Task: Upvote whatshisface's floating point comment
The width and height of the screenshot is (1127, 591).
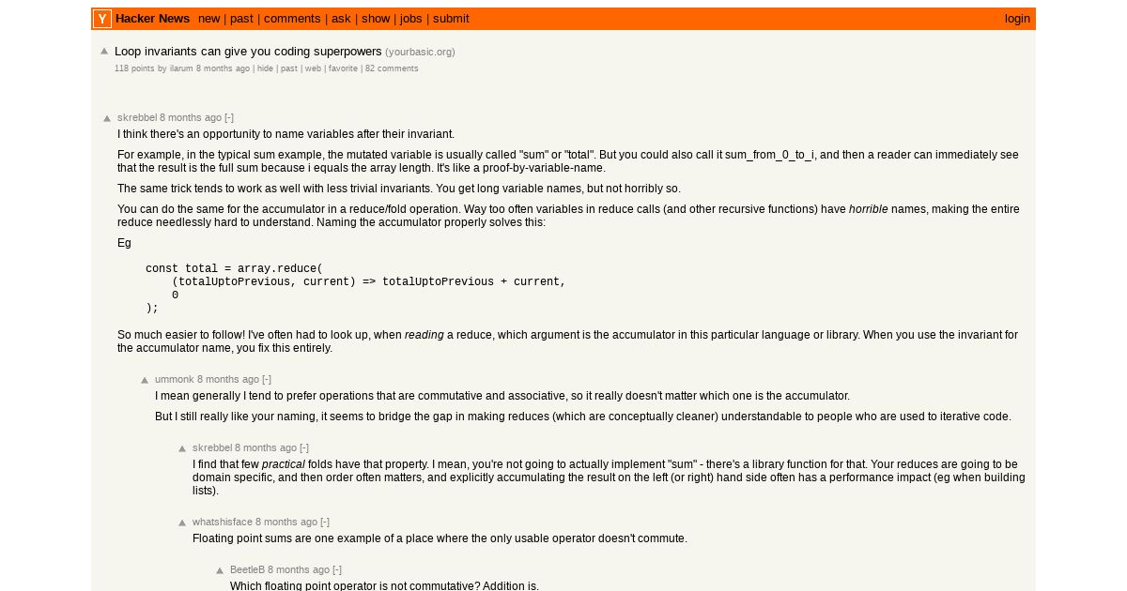Action: coord(182,523)
